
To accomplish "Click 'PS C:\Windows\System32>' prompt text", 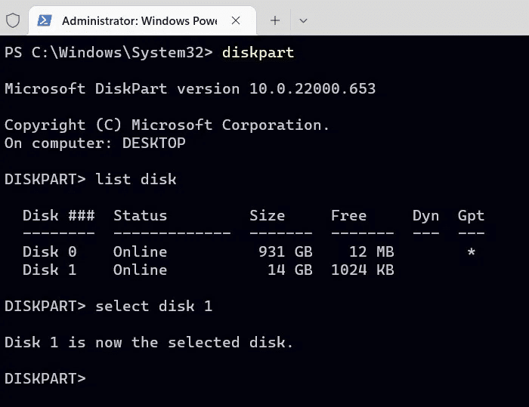I will [109, 53].
